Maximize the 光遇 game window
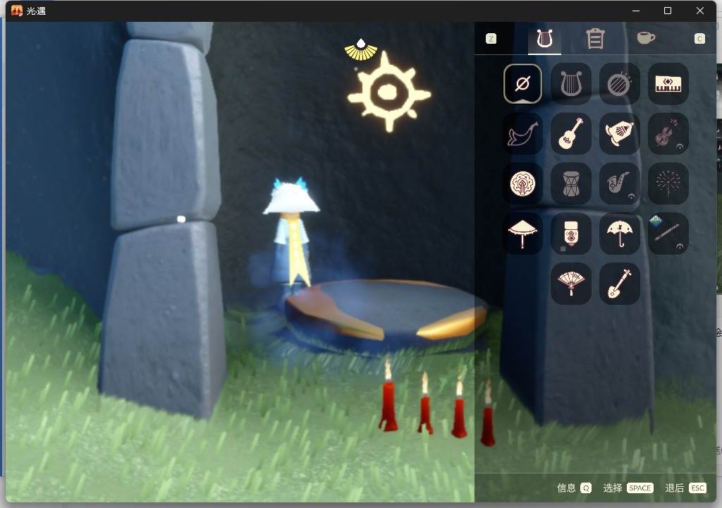722x508 pixels. coord(668,11)
